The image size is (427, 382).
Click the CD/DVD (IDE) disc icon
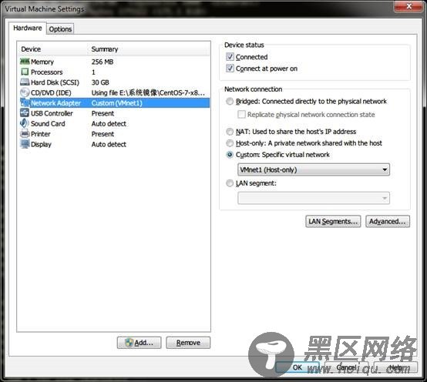click(25, 92)
